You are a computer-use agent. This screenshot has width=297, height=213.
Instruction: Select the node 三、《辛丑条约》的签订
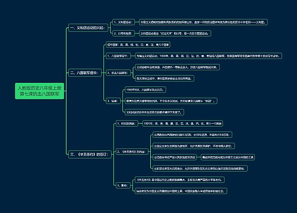click(x=90, y=154)
